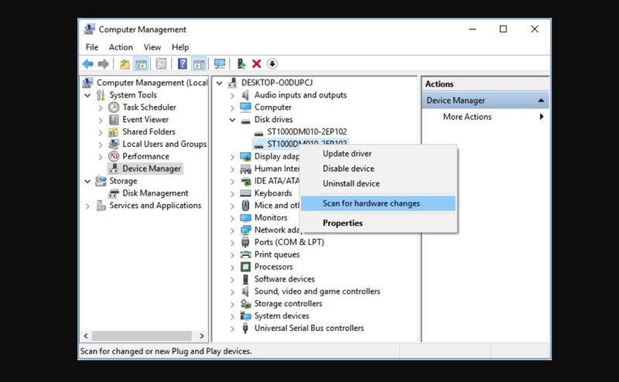Click the Help question mark toolbar icon

pos(183,64)
